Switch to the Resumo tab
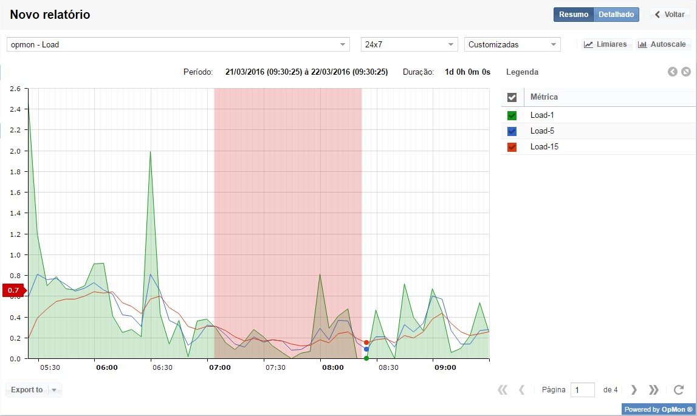697x416 pixels. click(x=573, y=15)
